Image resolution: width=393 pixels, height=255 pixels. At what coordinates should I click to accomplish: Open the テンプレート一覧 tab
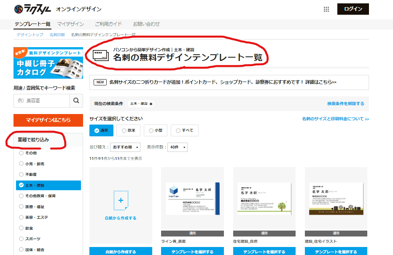[32, 24]
